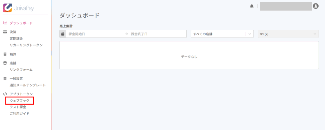Image resolution: width=325 pixels, height=130 pixels.
Task: Click the shop icon beside 店舗
Action: pos(5,63)
